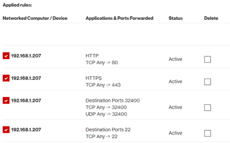
Task: Click the Networked Computer / Device column header
Action: [x=35, y=18]
